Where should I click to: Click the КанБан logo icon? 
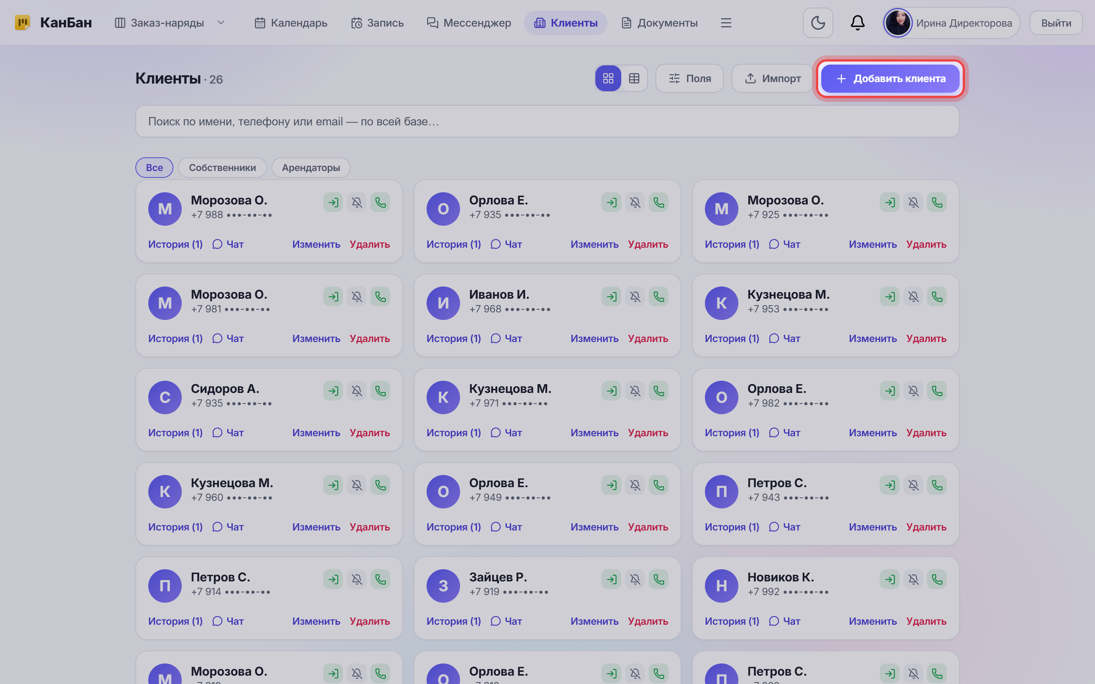pos(22,22)
